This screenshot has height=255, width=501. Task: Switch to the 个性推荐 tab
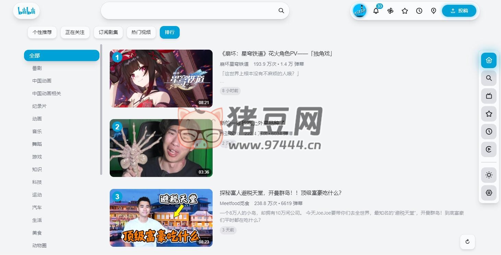42,32
